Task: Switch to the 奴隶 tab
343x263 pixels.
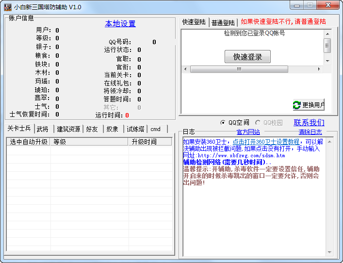Action: tap(114, 129)
